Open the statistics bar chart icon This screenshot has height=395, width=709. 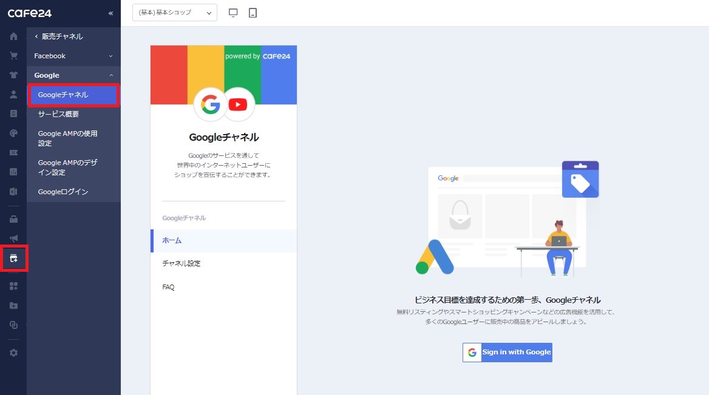13,172
